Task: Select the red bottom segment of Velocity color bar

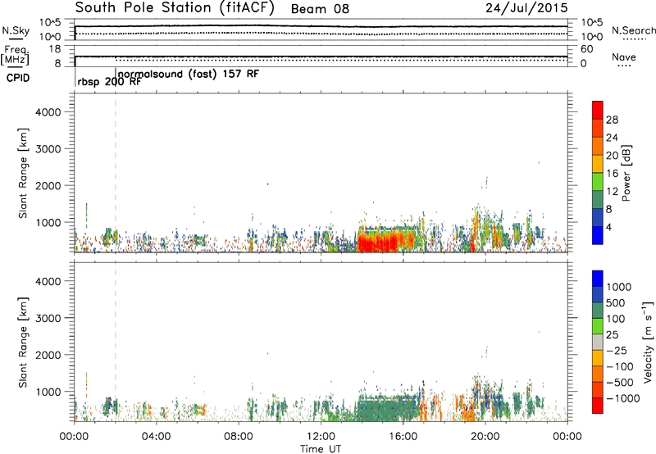Action: [598, 406]
